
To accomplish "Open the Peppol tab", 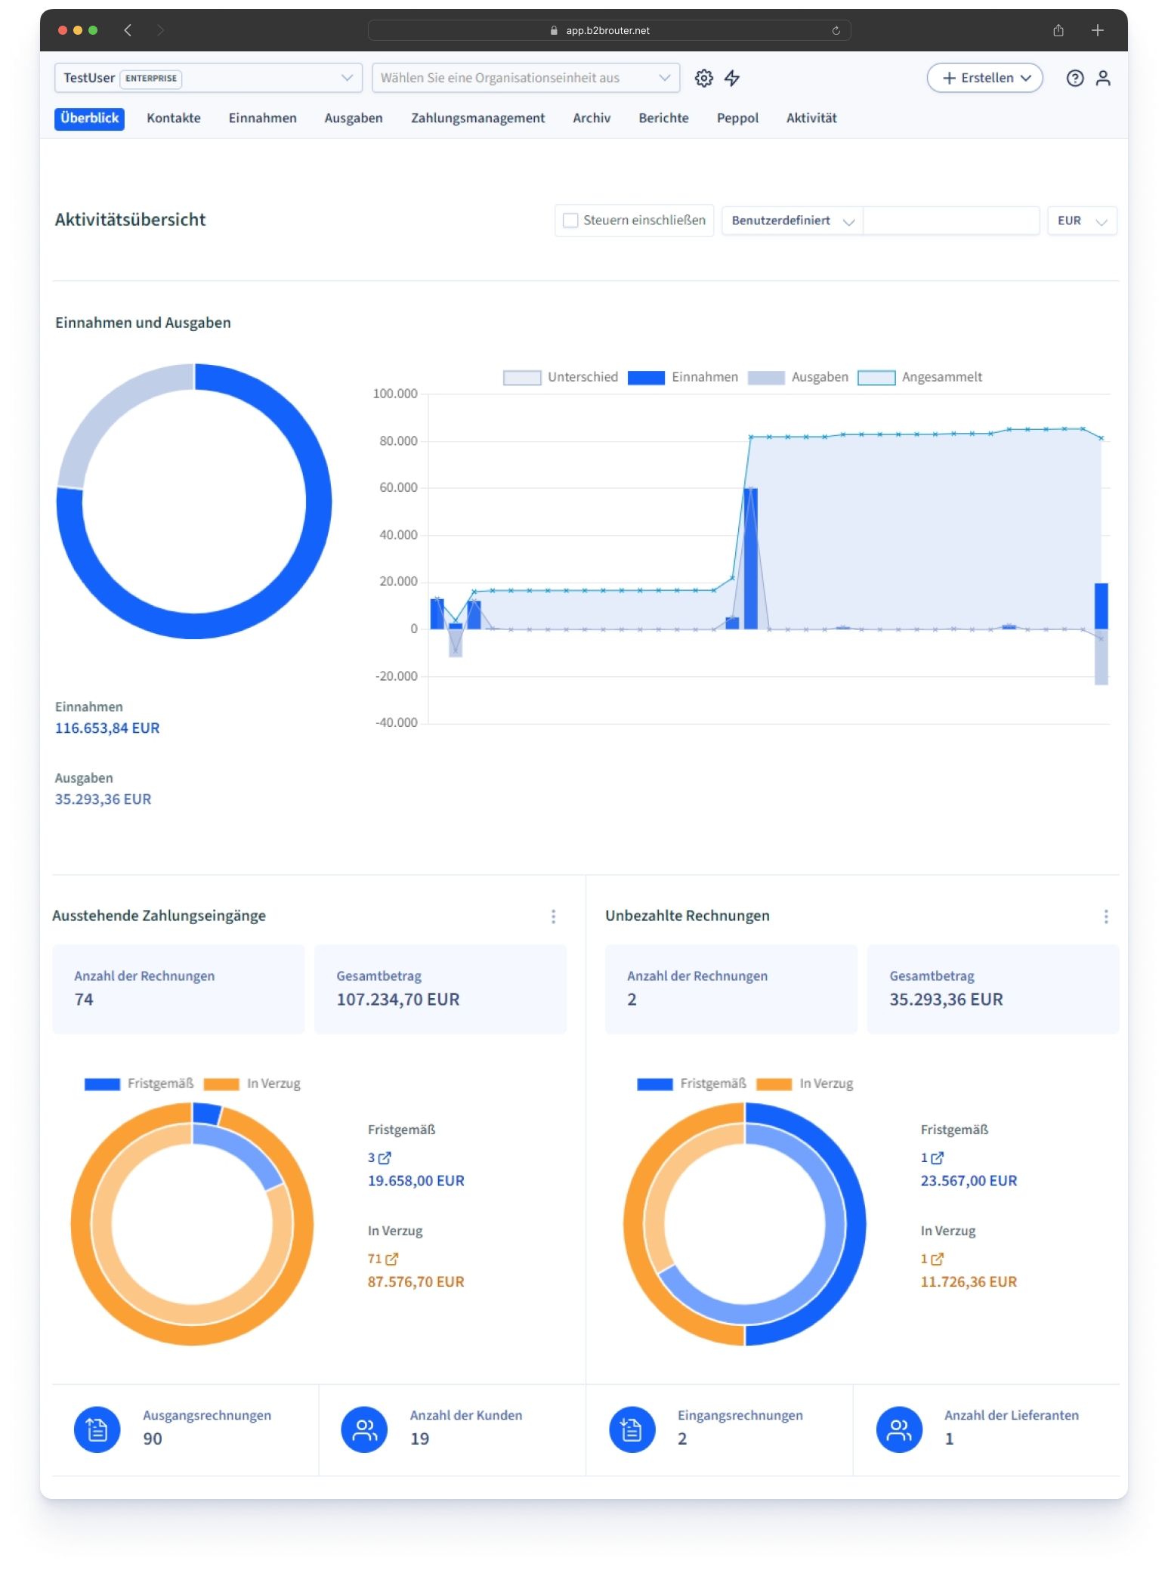I will coord(737,119).
